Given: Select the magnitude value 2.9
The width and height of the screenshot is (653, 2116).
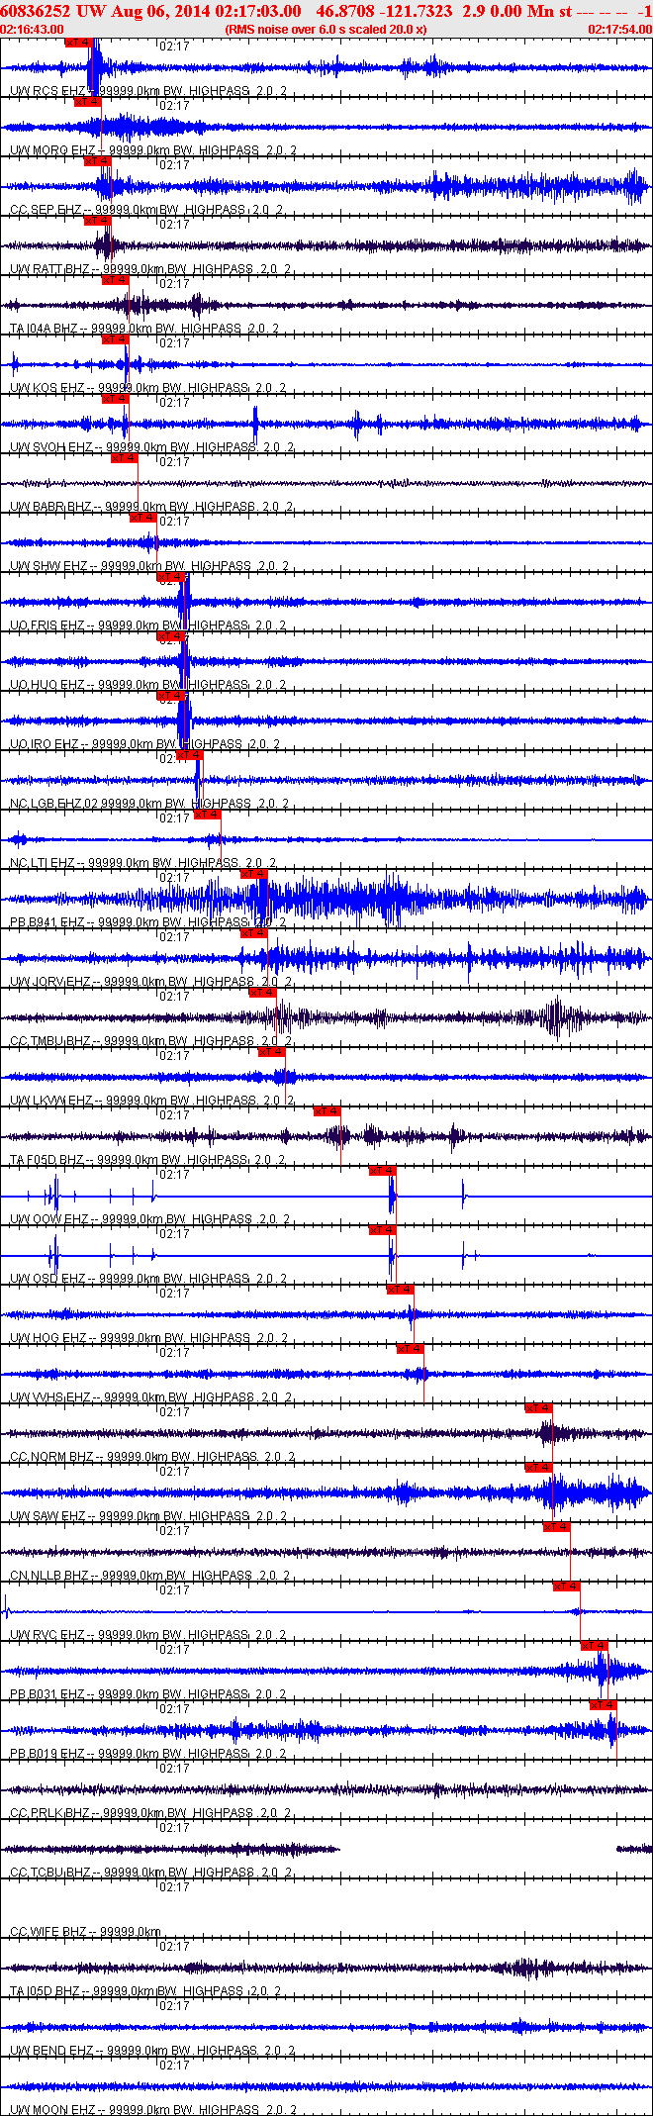Looking at the screenshot, I should coord(473,11).
